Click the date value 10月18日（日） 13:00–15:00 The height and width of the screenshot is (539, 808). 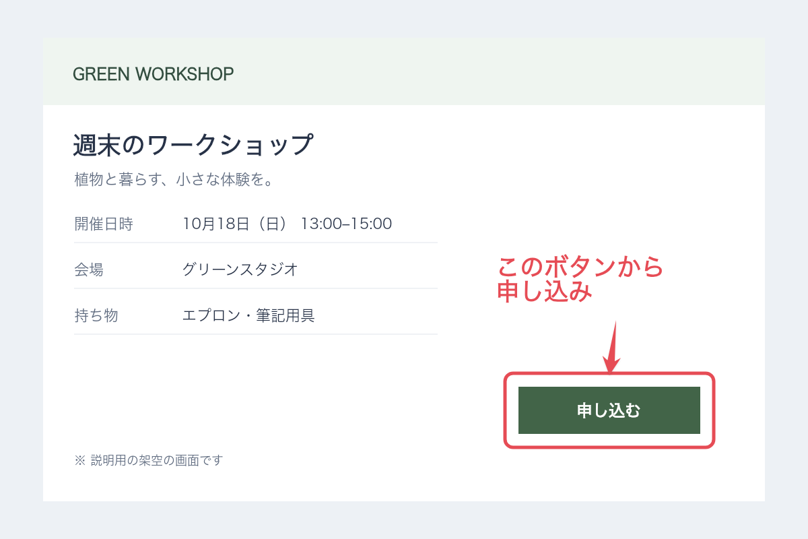click(x=288, y=224)
